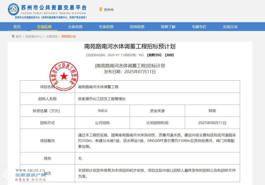Viewport: 265px width, 185px height.
Task: Choose 我想了解 in the navigation bar
Action: point(168,27)
